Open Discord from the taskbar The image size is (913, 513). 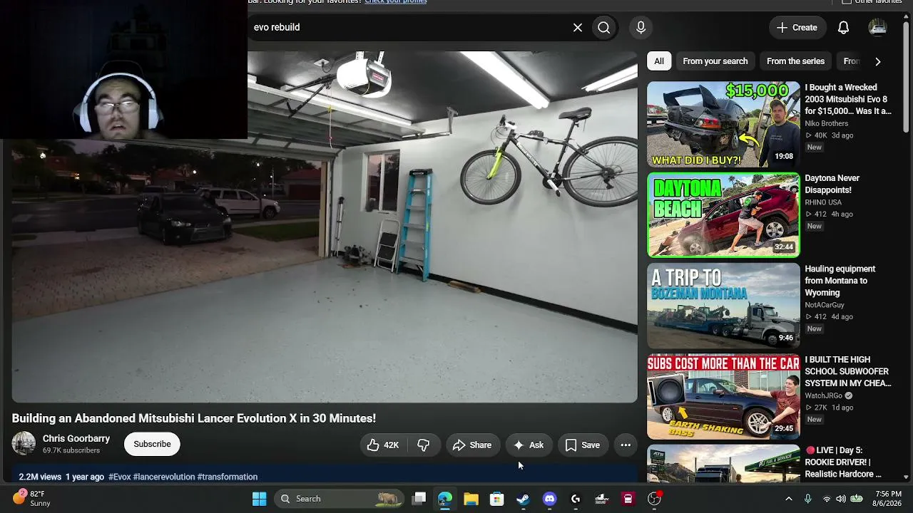tap(549, 499)
